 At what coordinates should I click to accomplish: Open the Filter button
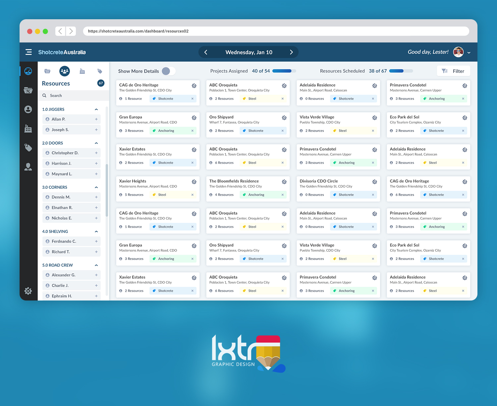453,71
